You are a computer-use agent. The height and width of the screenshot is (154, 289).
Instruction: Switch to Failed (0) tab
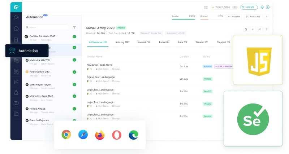click(164, 42)
